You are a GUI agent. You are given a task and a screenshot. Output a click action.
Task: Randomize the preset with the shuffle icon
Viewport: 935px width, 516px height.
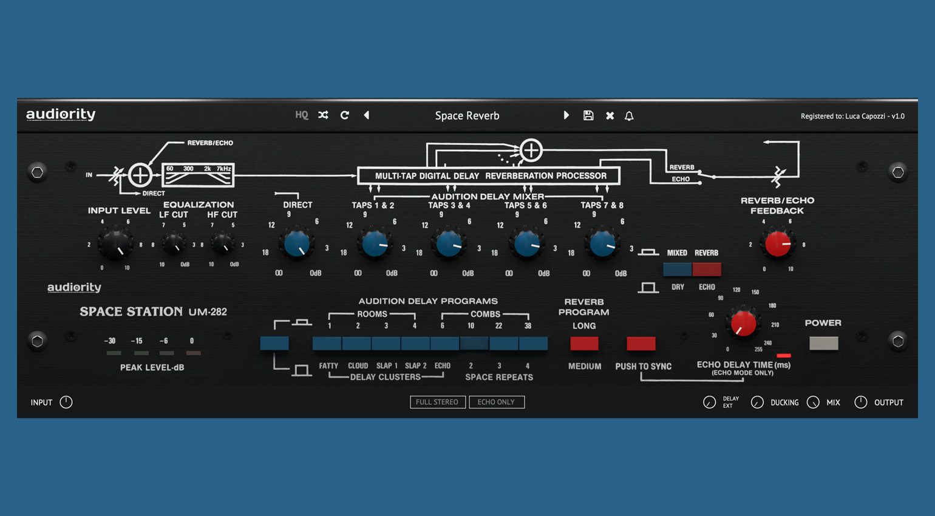click(x=323, y=115)
